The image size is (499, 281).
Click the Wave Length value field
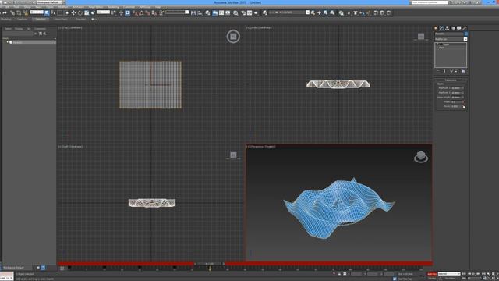456,97
